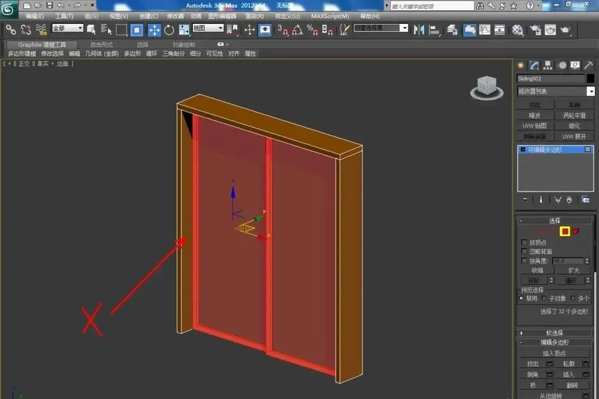Click the Configure Modifier Sets icon

coord(585,200)
